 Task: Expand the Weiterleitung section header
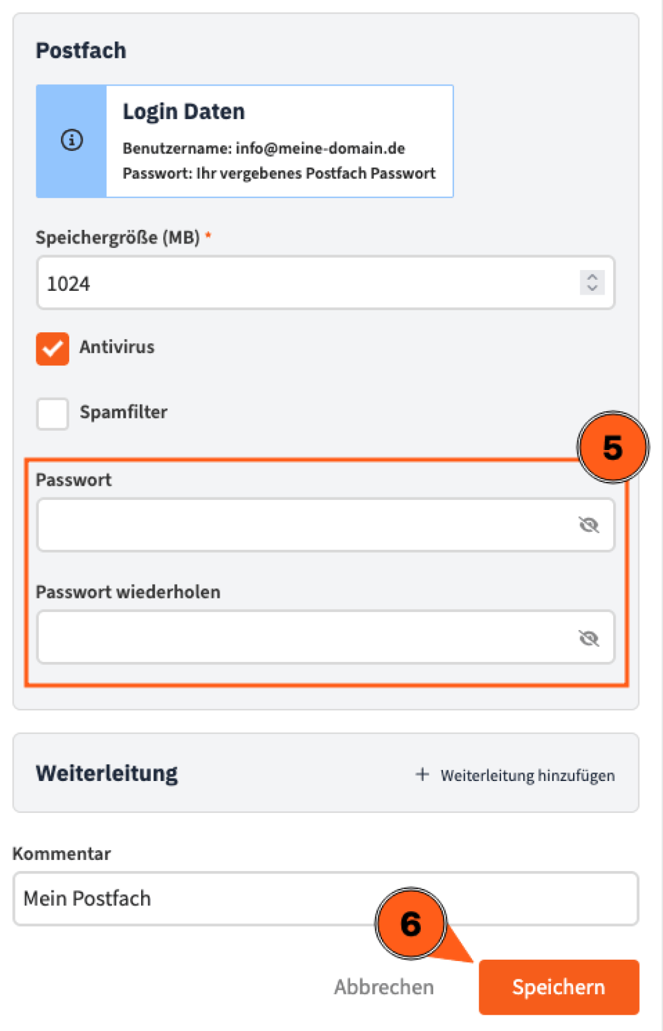[x=107, y=773]
